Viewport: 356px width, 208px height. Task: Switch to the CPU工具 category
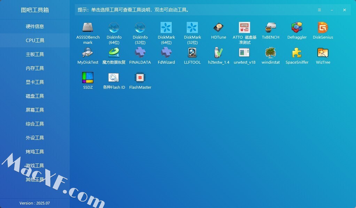pos(35,40)
